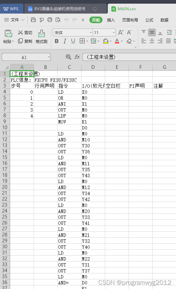Viewport: 176px width, 289px height.
Task: Click the Undo arrow
Action: coord(66,20)
